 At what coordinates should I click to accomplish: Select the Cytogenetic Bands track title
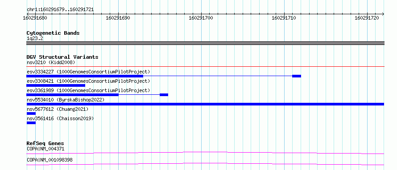(x=53, y=33)
